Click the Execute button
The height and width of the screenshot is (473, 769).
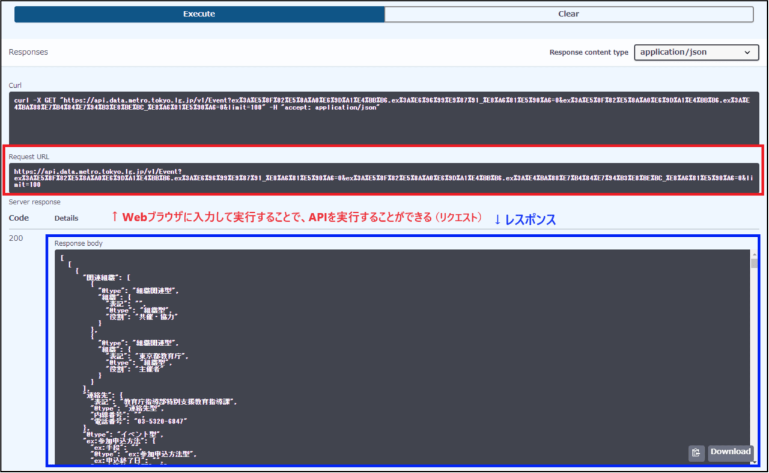pyautogui.click(x=199, y=14)
